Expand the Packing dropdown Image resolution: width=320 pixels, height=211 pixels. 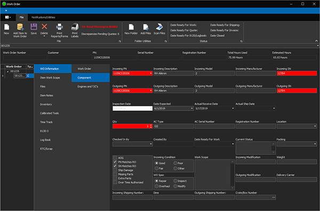coord(315,144)
